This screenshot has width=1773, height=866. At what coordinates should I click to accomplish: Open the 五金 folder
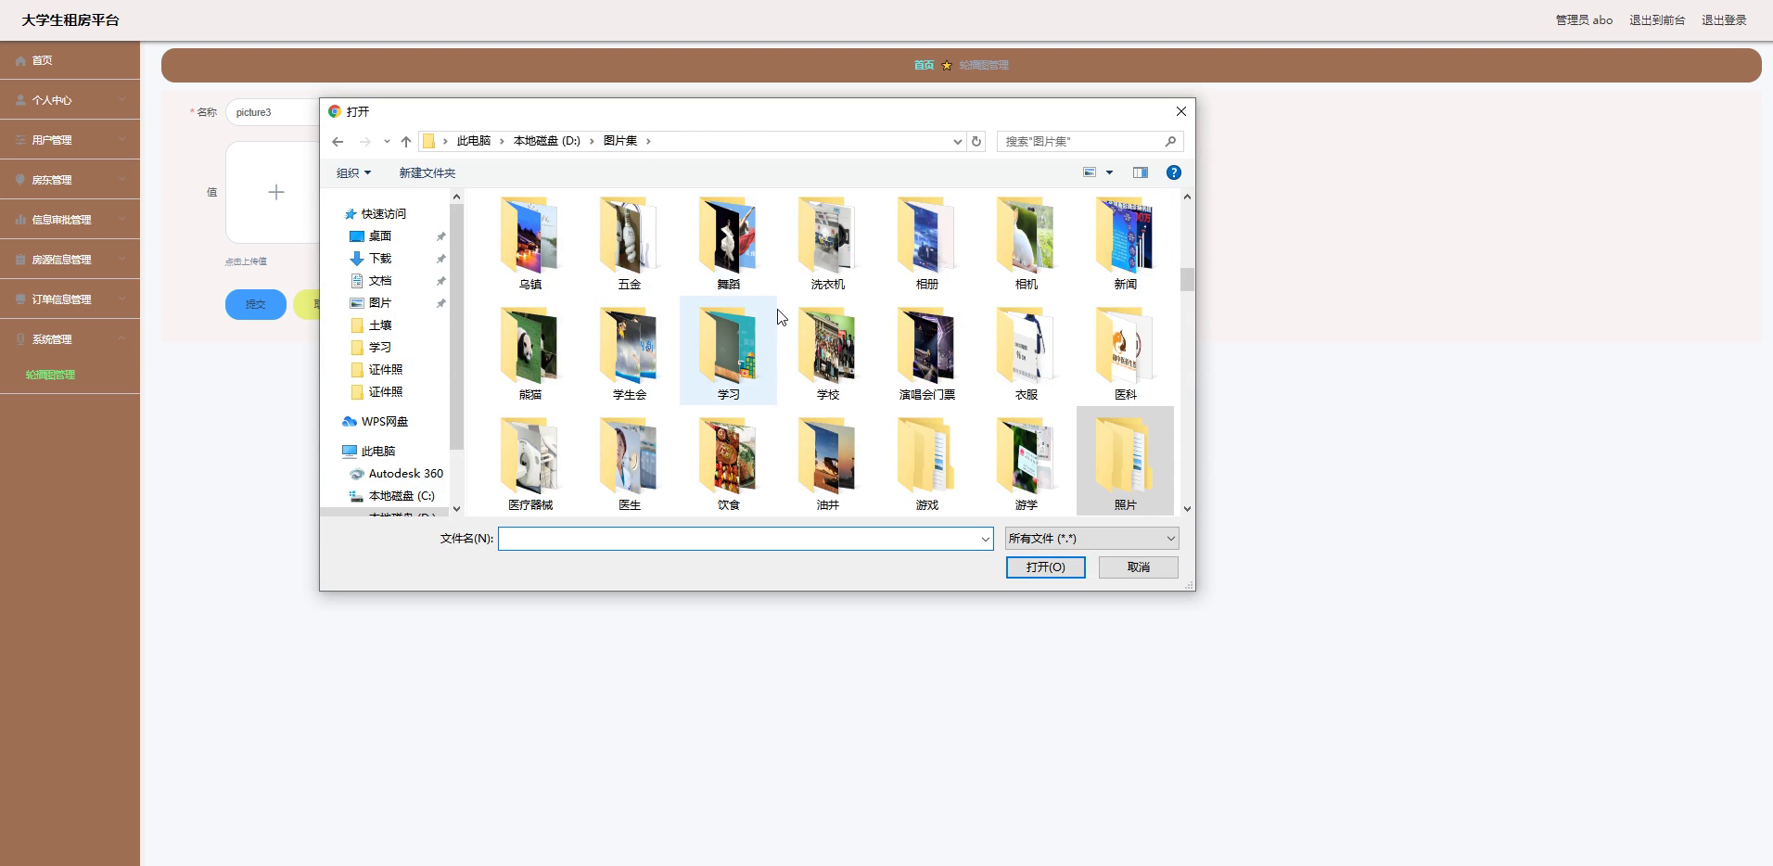click(629, 243)
